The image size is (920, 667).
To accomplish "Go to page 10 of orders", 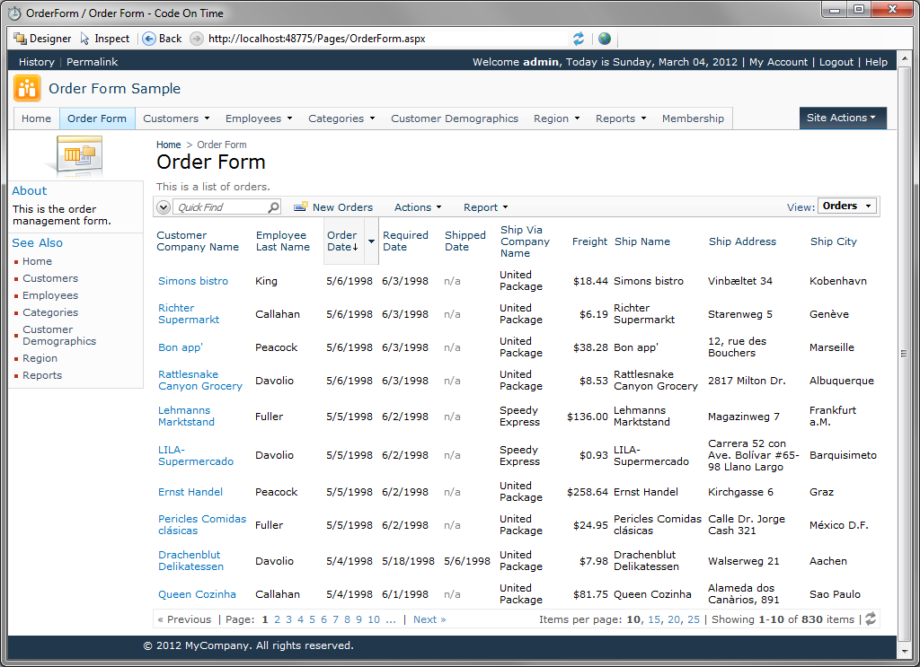I will pyautogui.click(x=374, y=619).
